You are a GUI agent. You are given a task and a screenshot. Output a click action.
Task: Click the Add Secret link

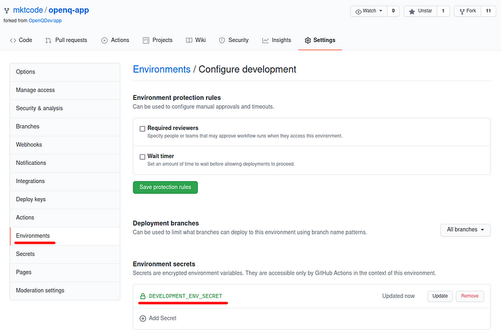point(162,318)
